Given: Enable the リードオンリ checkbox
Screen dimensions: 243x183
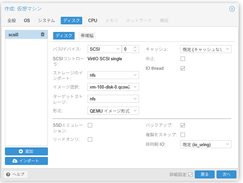Looking at the screenshot, I should (x=90, y=139).
